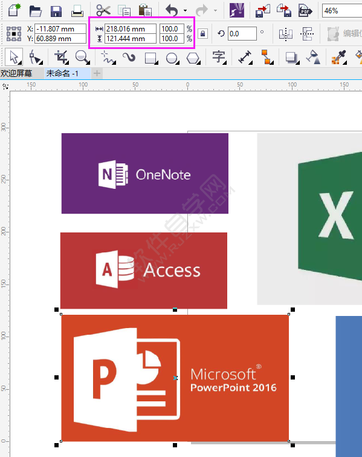The height and width of the screenshot is (457, 362).
Task: Click the object width field 218.016 mm
Action: (x=130, y=29)
